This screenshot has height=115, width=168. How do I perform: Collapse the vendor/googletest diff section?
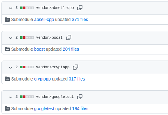pyautogui.click(x=10, y=97)
